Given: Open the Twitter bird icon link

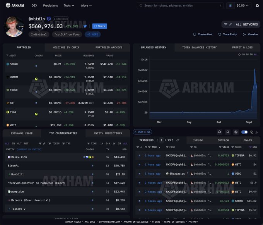Looking at the screenshot, I should [85, 26].
